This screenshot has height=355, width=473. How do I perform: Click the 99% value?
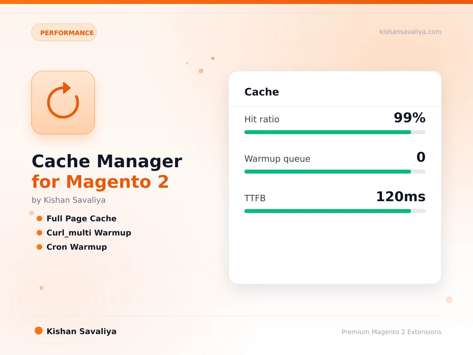[x=410, y=118]
